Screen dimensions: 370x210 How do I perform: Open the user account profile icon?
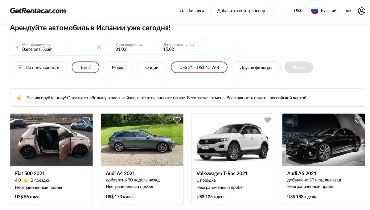click(361, 11)
